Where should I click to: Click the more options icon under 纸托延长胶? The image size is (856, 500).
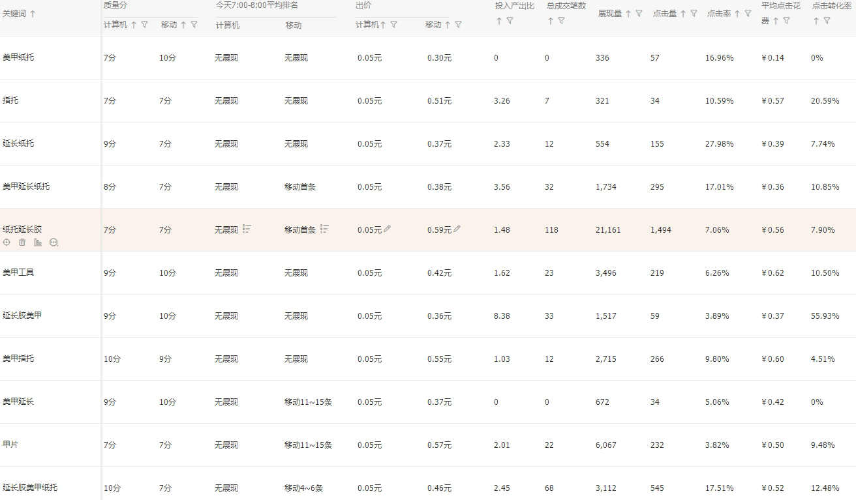click(x=54, y=243)
